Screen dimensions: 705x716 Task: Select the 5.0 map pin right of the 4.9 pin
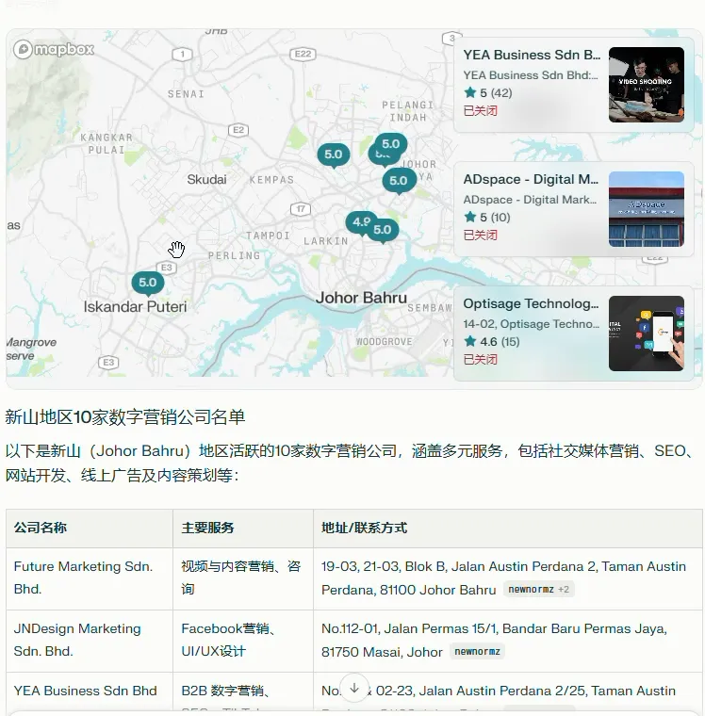coord(383,230)
